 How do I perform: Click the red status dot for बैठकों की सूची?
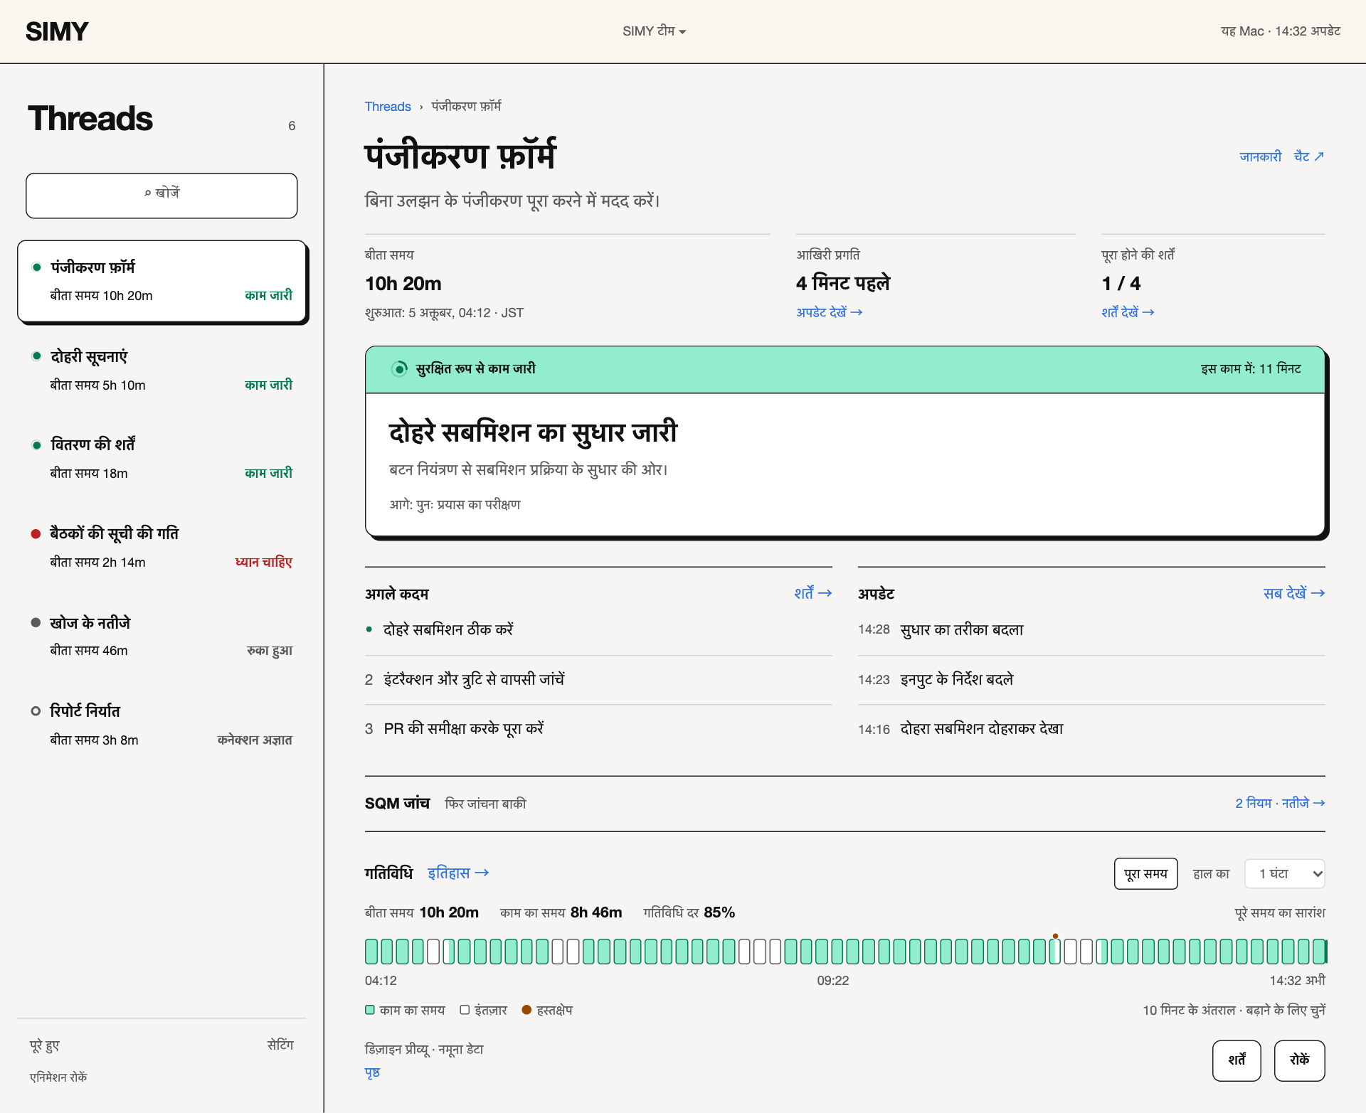point(36,534)
